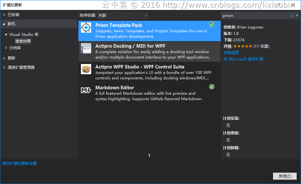Collapse the 联机 category
The image size is (301, 184).
(x=4, y=24)
